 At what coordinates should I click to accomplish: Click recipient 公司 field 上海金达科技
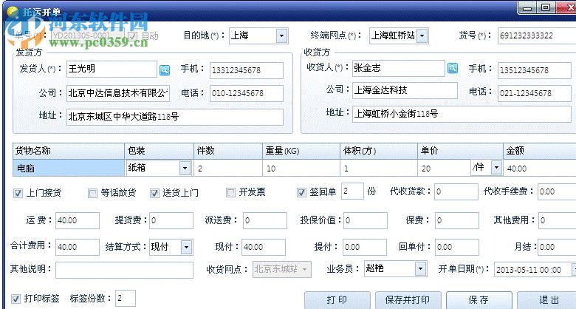point(405,90)
